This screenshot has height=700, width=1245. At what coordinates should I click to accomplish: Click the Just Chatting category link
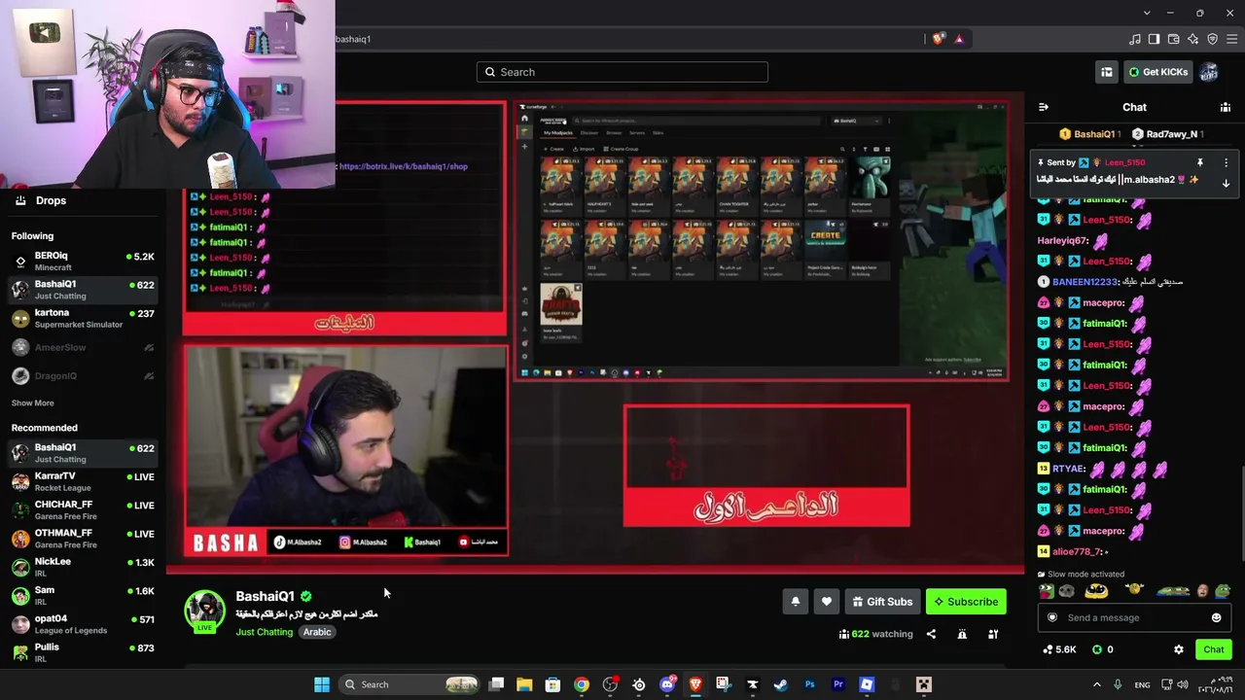tap(264, 632)
